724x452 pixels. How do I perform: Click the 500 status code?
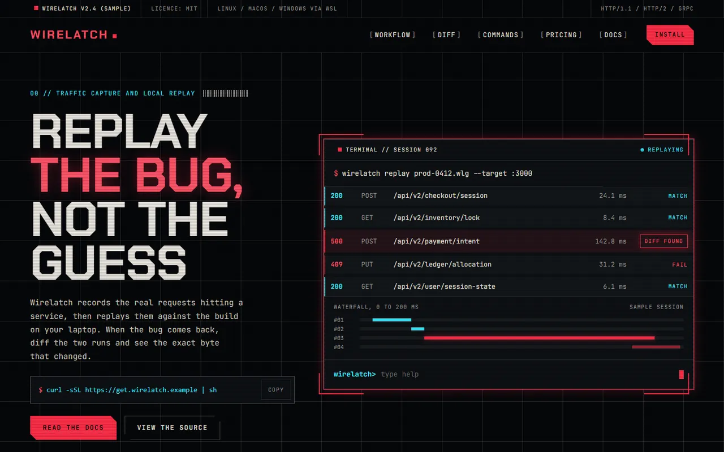[x=337, y=241]
